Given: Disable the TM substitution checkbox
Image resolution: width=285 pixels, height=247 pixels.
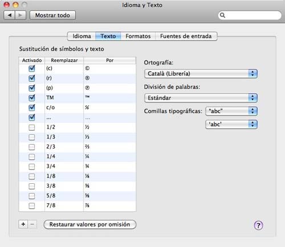Looking at the screenshot, I should [32, 98].
